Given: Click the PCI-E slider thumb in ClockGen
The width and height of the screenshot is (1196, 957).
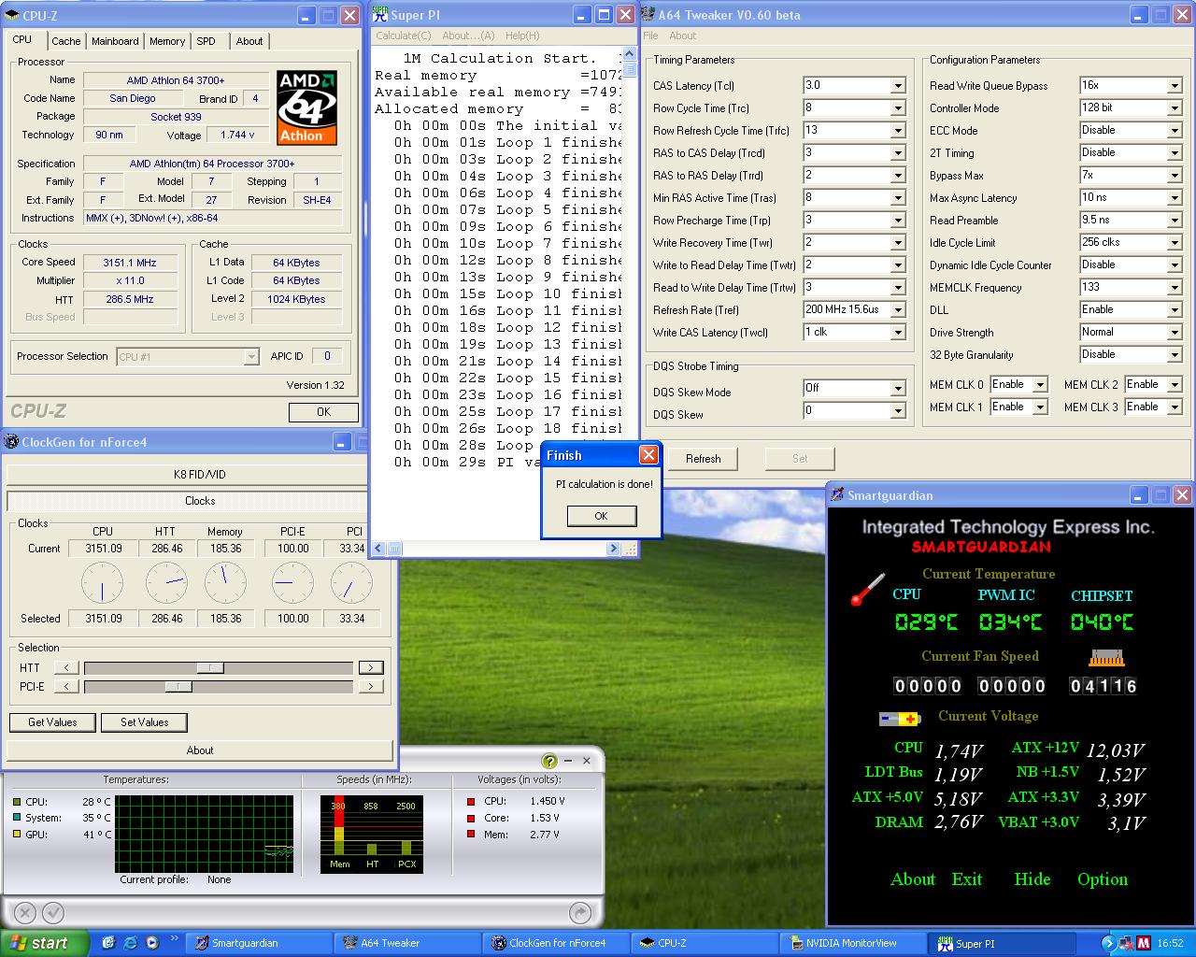Looking at the screenshot, I should 178,686.
